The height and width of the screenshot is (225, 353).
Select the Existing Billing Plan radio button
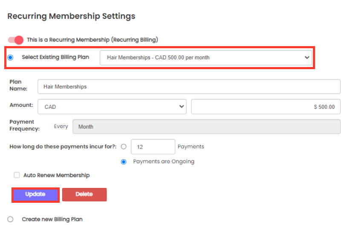(11, 58)
